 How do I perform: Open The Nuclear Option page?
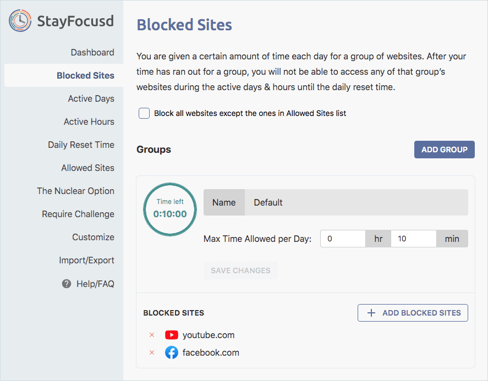[x=75, y=191]
